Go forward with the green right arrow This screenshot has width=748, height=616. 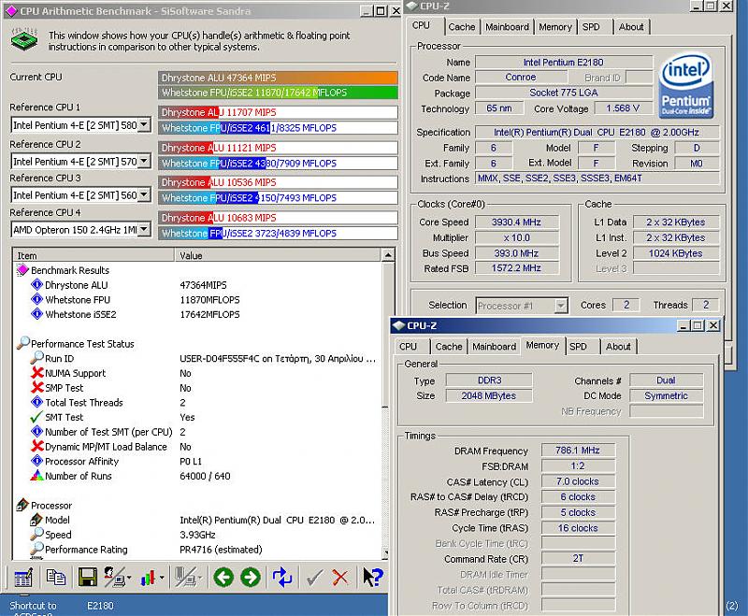coord(251,578)
